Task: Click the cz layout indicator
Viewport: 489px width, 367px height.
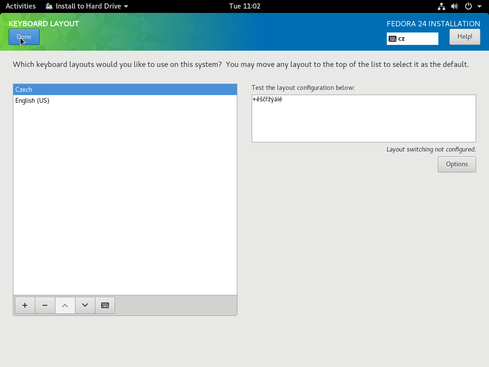Action: tap(412, 39)
